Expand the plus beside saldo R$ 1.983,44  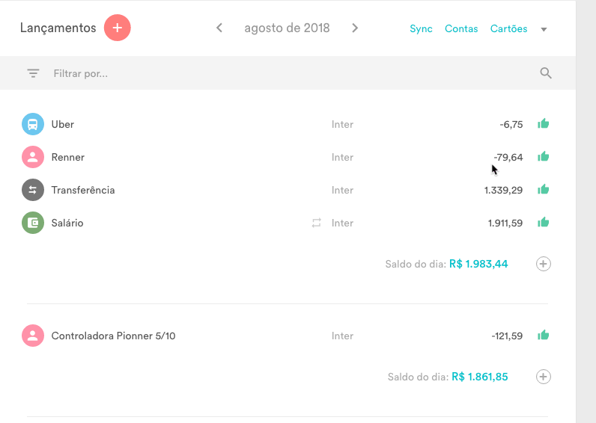tap(543, 264)
